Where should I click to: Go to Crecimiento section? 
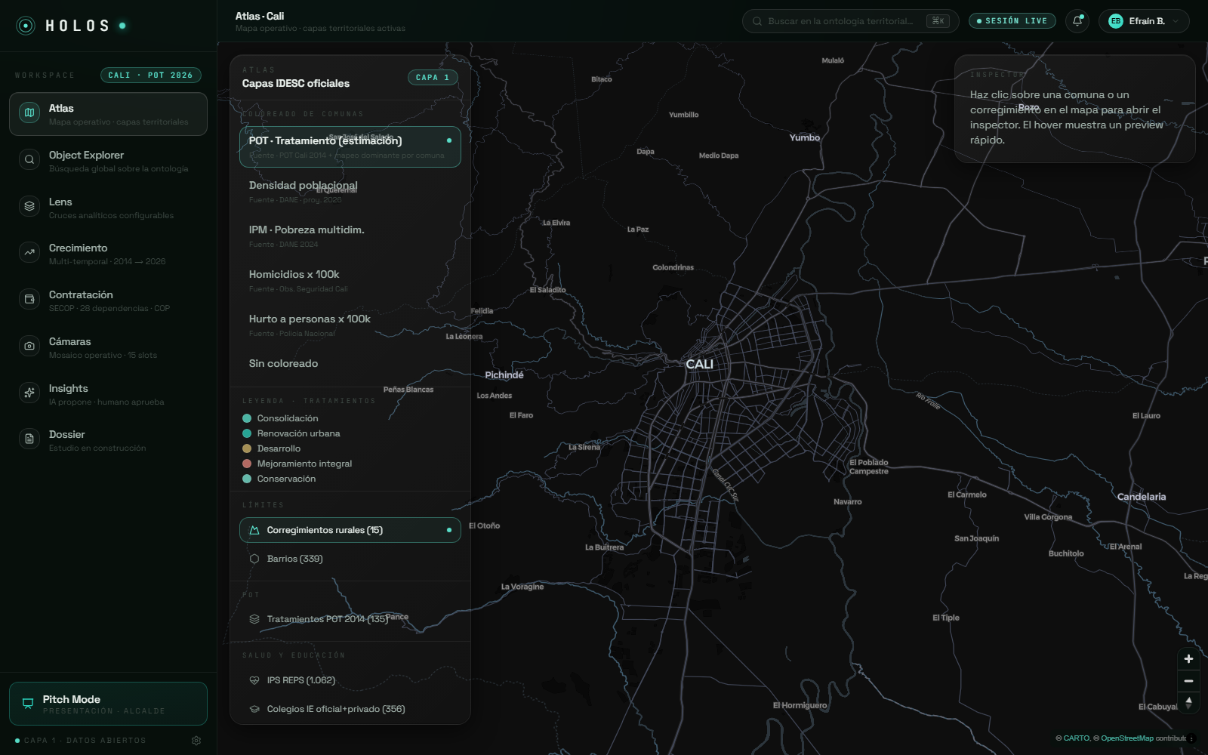[108, 254]
